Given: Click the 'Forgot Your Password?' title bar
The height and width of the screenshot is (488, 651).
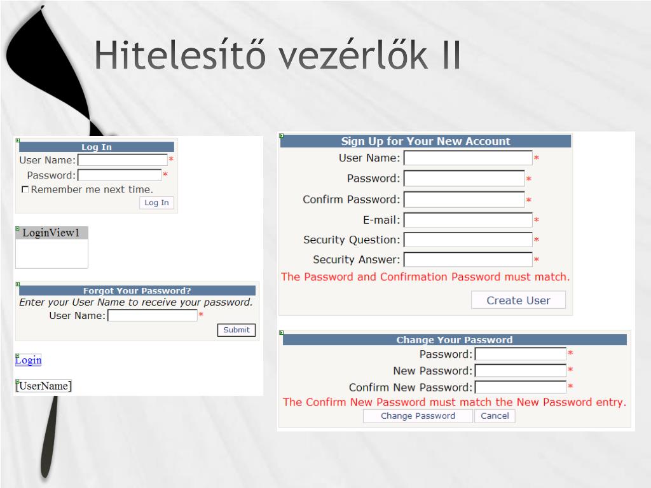Looking at the screenshot, I should pos(137,290).
